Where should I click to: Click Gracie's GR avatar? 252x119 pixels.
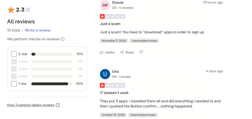[x=105, y=5]
